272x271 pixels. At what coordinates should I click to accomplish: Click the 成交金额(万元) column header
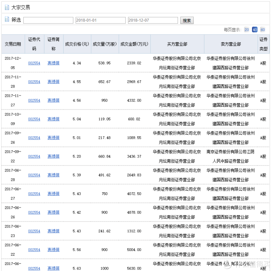click(134, 44)
